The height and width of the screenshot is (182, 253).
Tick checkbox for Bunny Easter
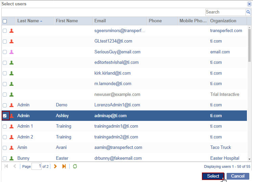5,158
